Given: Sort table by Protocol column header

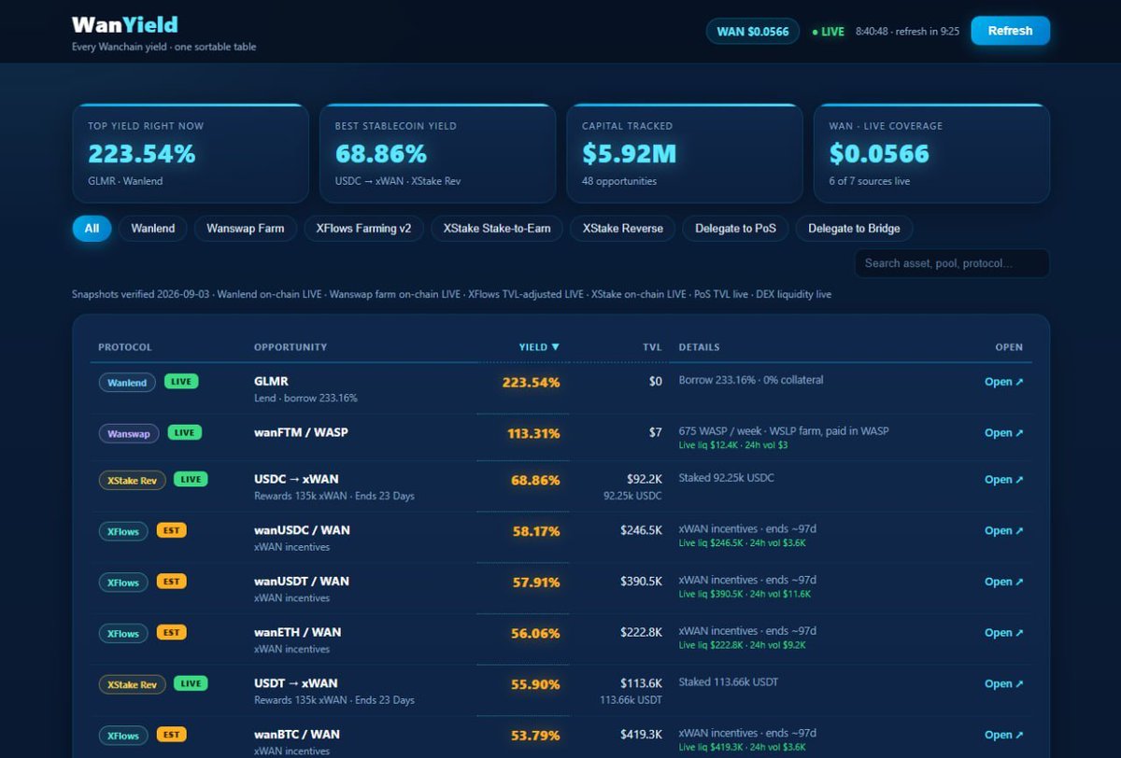Looking at the screenshot, I should tap(125, 347).
